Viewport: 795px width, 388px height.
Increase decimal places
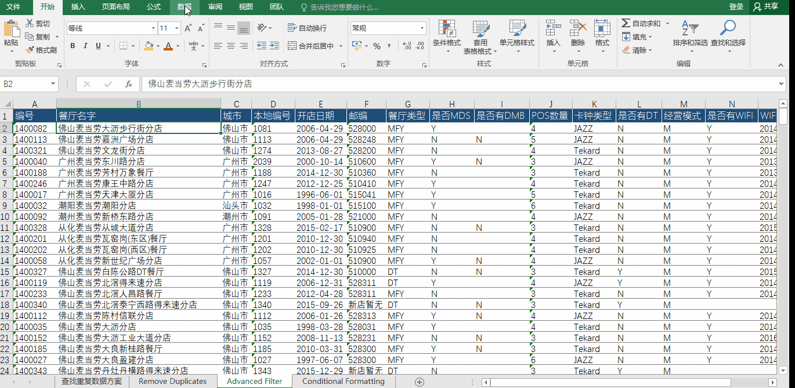click(407, 46)
